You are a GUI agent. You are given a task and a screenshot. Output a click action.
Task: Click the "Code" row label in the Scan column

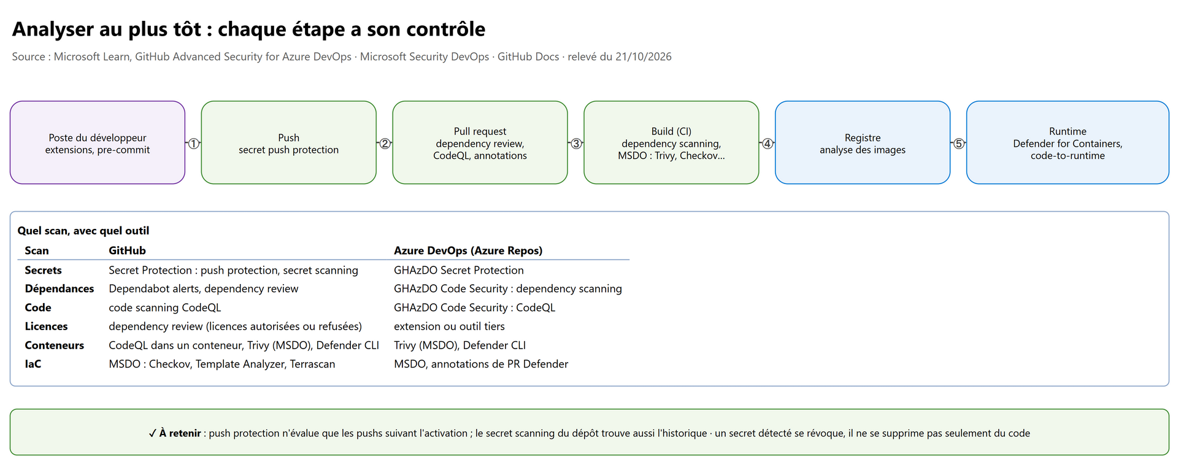38,307
